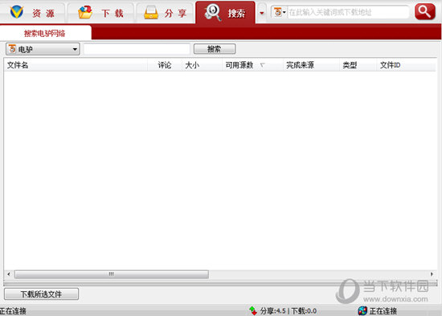Open the 资源 resources tab
Screen dimensions: 442x316
coord(33,12)
